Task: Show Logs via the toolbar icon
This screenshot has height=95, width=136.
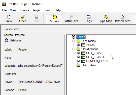Action: point(89,17)
